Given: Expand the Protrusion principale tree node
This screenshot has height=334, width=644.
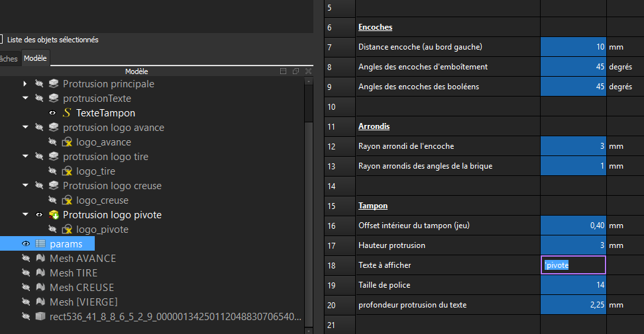Looking at the screenshot, I should click(25, 83).
